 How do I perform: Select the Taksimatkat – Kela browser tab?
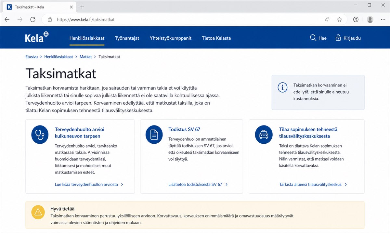pos(39,7)
